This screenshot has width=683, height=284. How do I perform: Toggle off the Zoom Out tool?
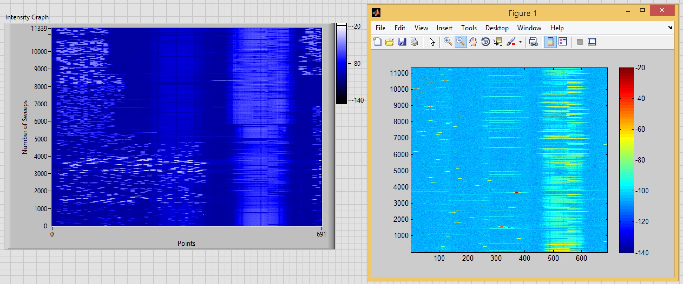(461, 42)
